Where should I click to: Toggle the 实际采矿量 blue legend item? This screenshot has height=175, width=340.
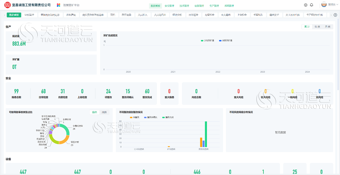pos(226,40)
